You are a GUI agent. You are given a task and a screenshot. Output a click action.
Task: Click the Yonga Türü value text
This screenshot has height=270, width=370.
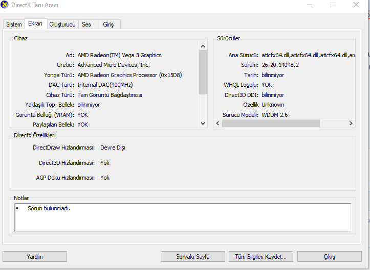(129, 75)
